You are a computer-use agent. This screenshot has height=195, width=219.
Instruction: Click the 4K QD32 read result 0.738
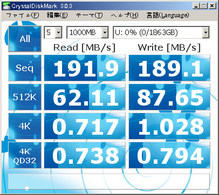coord(85,155)
